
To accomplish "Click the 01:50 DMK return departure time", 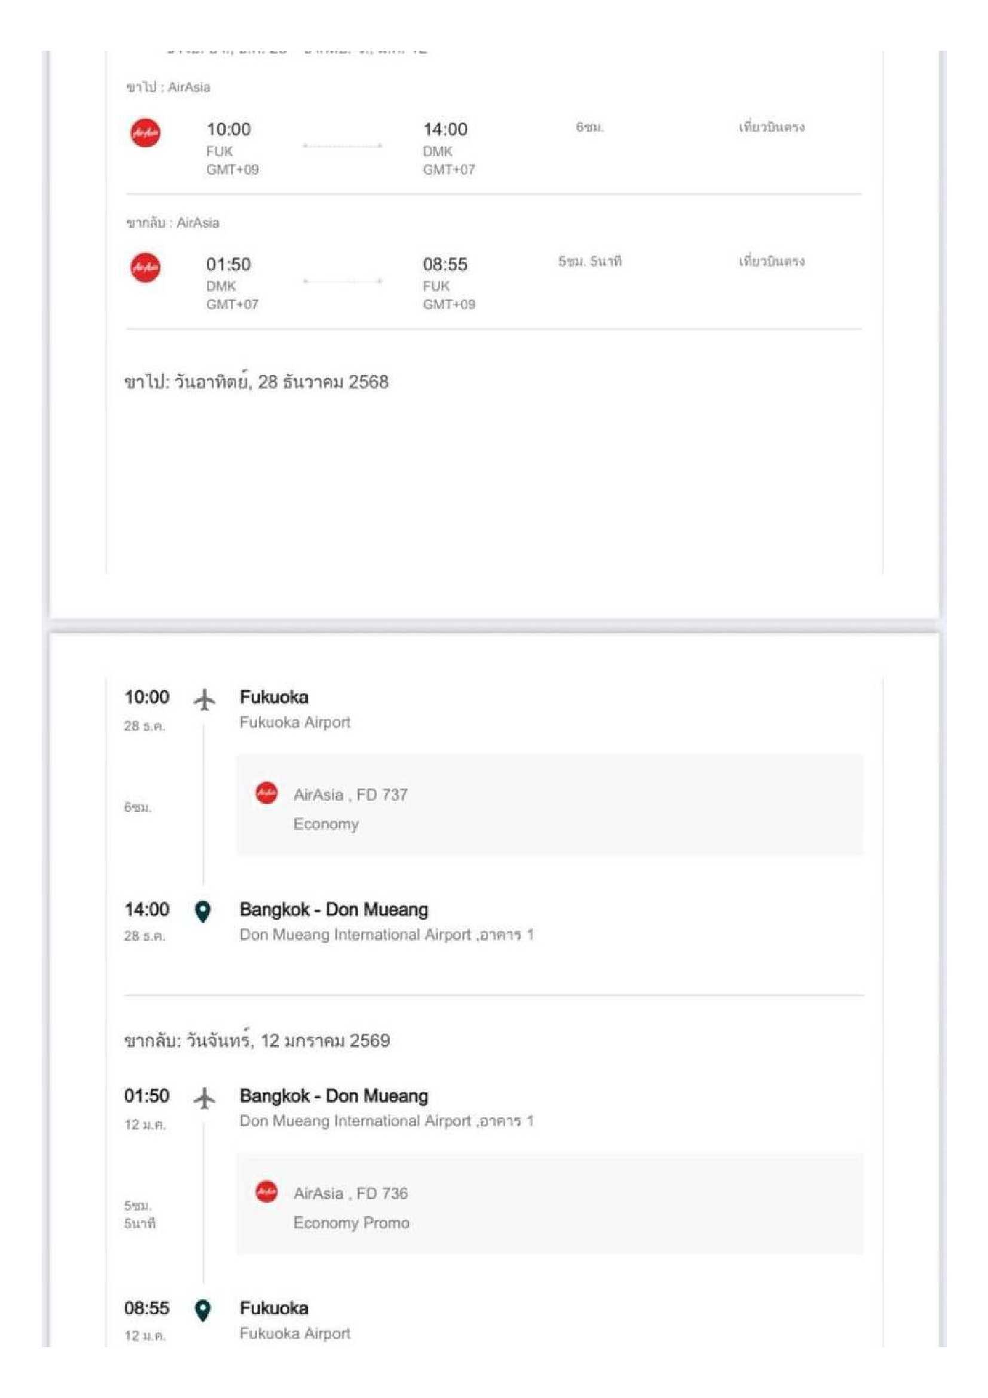I will [x=228, y=264].
